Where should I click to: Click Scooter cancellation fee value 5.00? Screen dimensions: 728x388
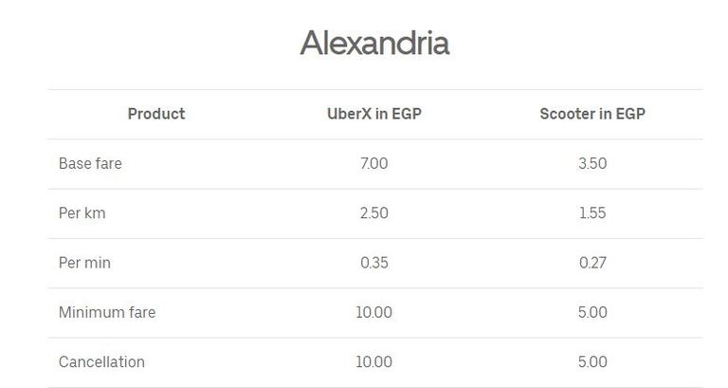point(592,361)
